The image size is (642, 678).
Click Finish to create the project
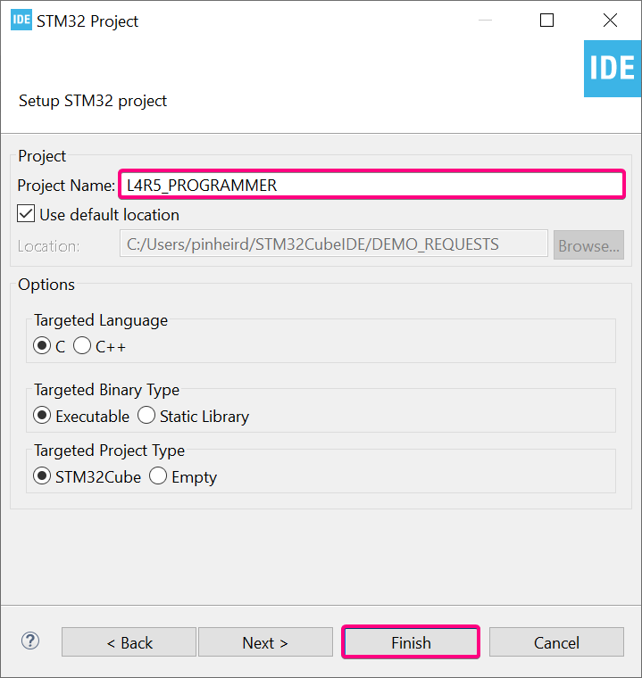(x=411, y=642)
